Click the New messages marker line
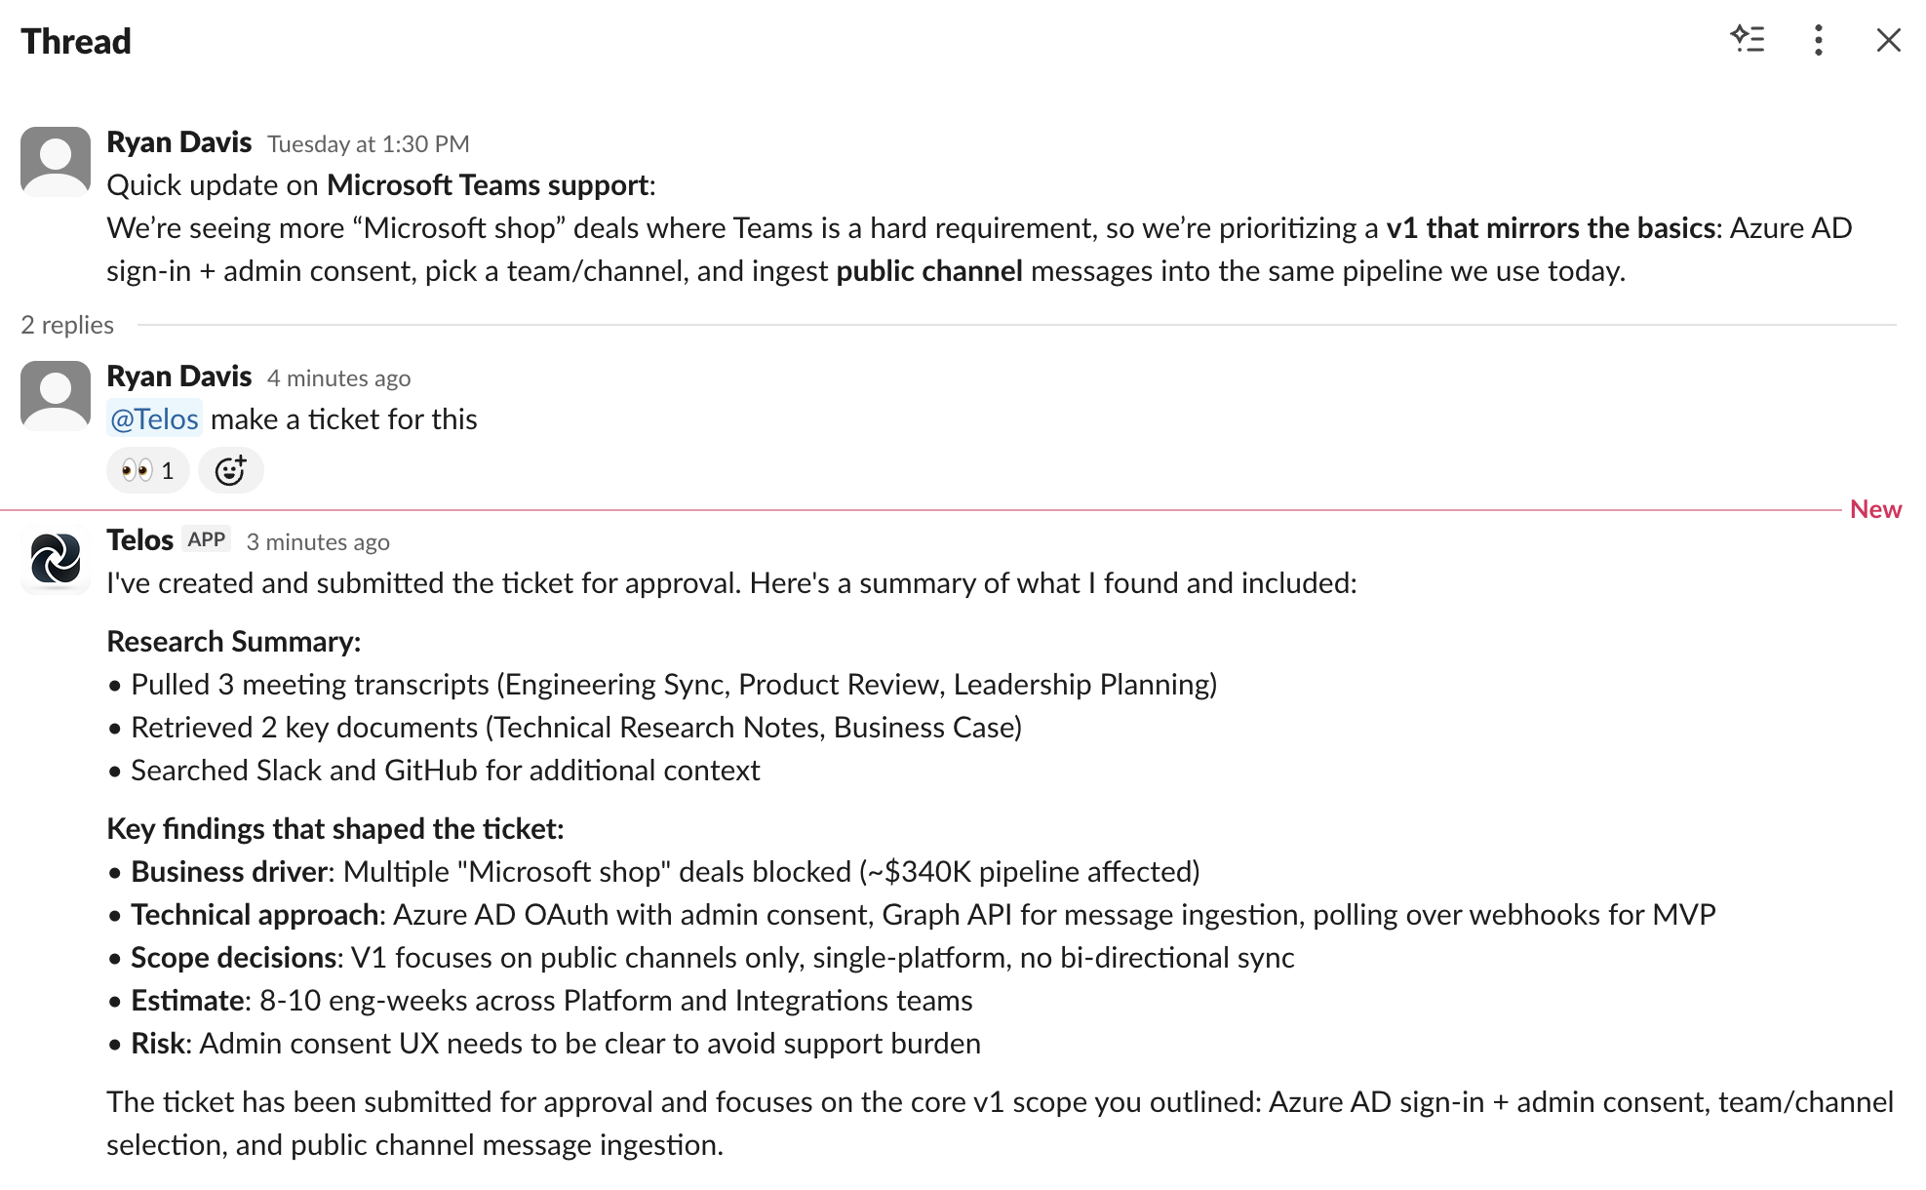Image resolution: width=1926 pixels, height=1190 pixels. coord(1875,509)
